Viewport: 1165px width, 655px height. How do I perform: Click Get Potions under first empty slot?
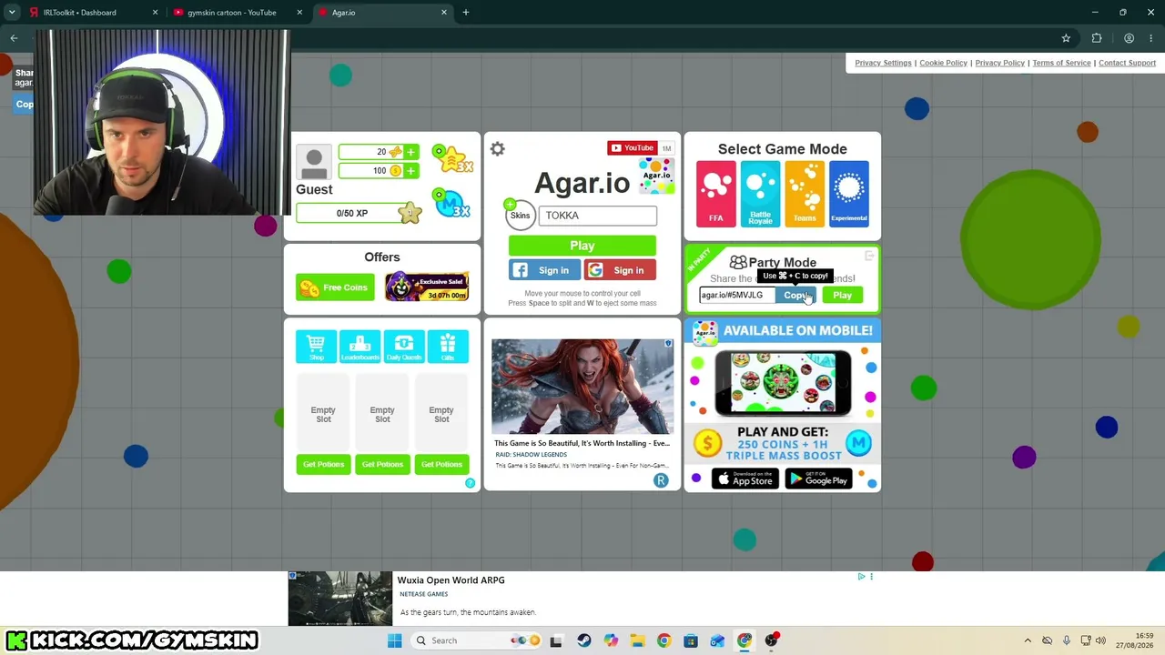323,465
